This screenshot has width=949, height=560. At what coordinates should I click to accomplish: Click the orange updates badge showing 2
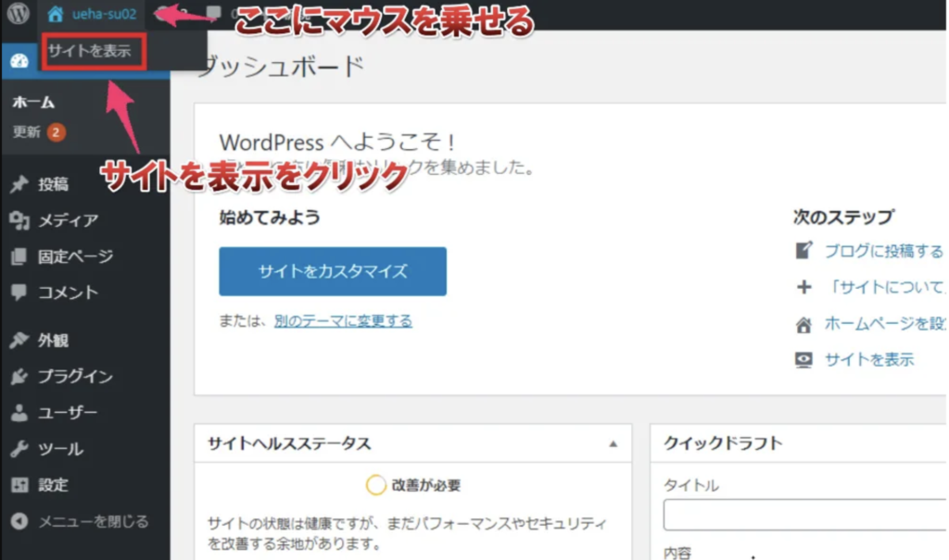point(56,131)
